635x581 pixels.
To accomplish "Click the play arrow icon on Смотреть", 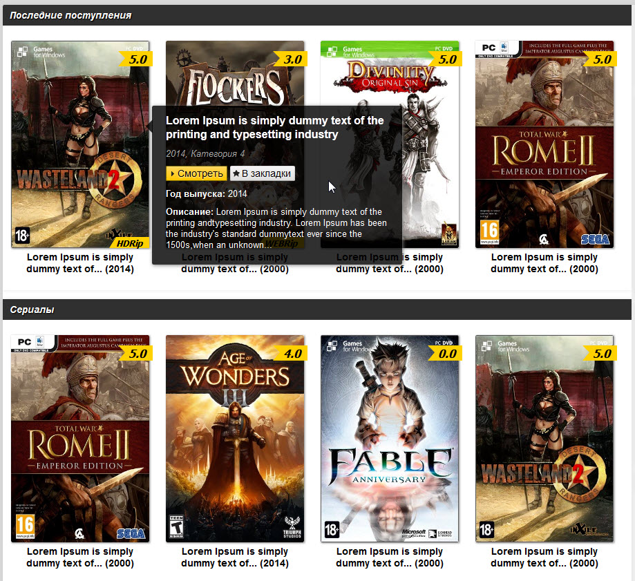I will click(173, 173).
